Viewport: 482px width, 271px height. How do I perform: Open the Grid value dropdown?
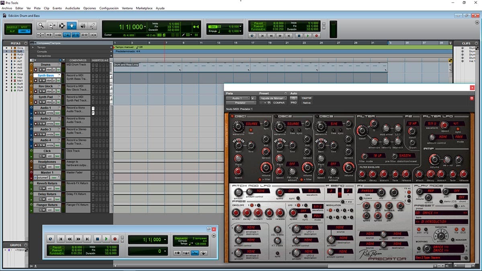(x=240, y=26)
